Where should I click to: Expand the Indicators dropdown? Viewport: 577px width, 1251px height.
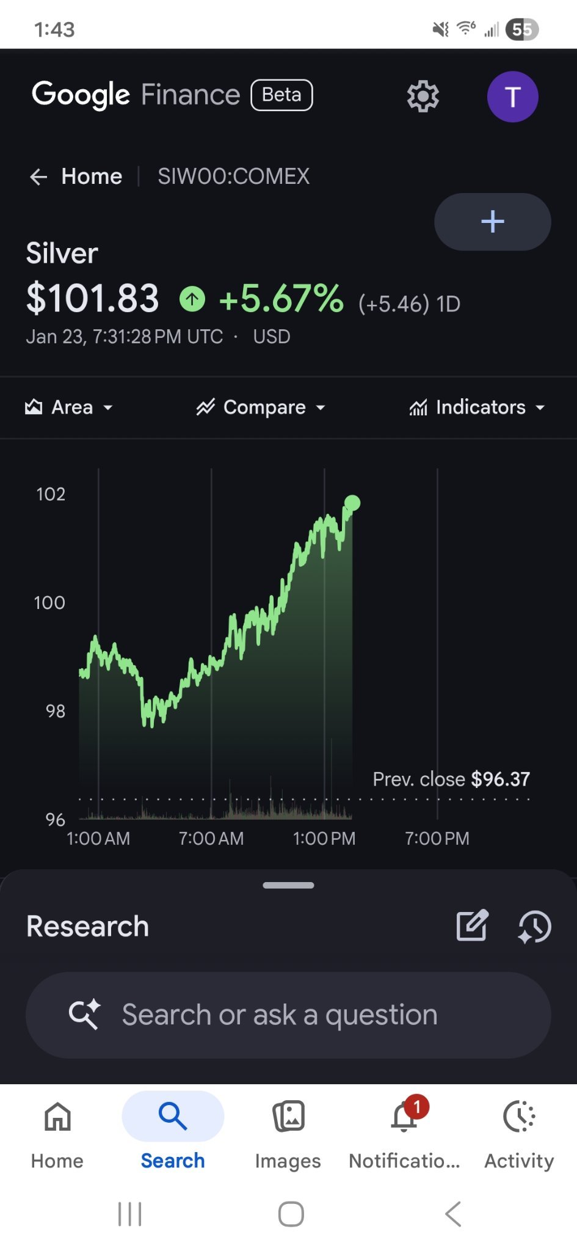pyautogui.click(x=477, y=407)
